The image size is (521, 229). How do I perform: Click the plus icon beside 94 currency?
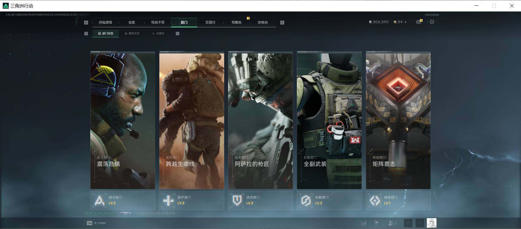pos(406,22)
